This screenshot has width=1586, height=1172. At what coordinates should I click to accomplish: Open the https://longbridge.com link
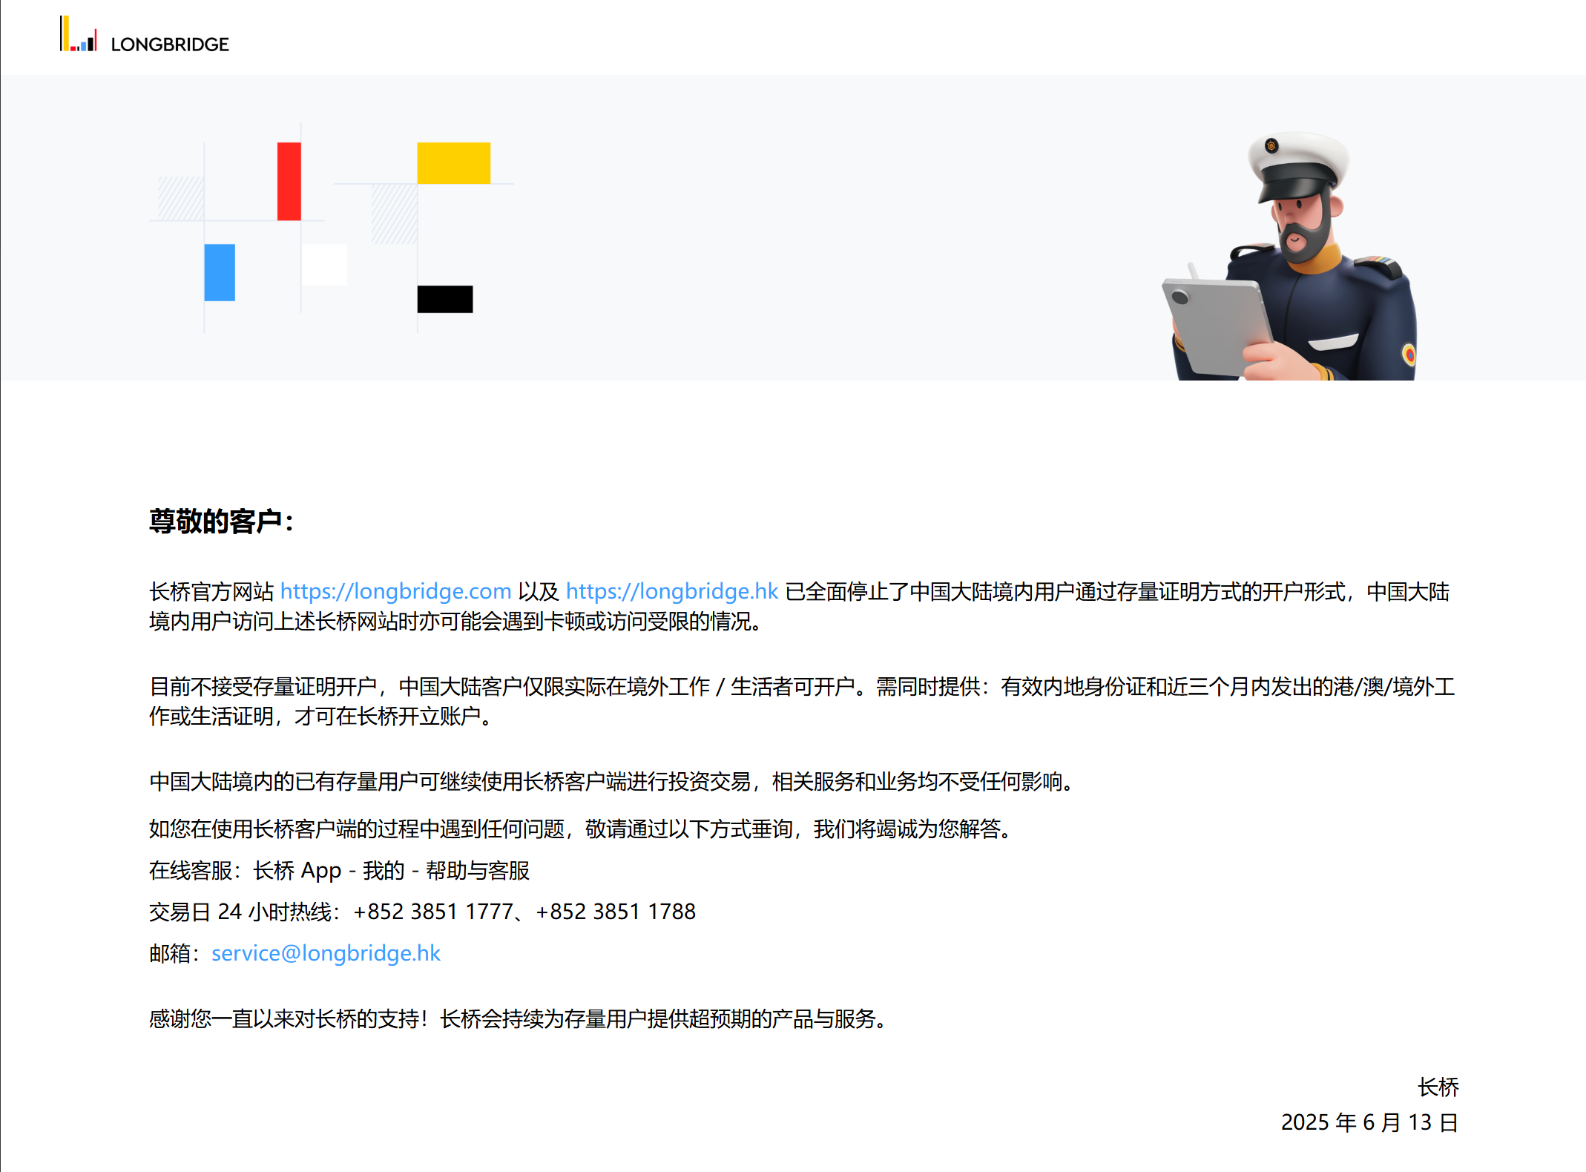tap(395, 591)
